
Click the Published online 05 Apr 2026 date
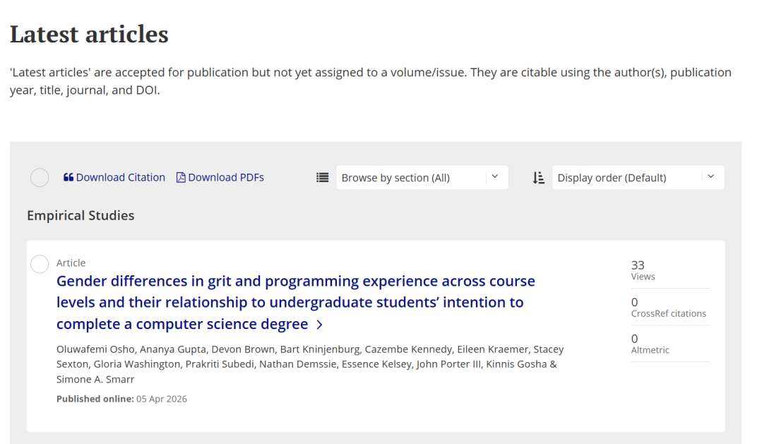tap(121, 399)
